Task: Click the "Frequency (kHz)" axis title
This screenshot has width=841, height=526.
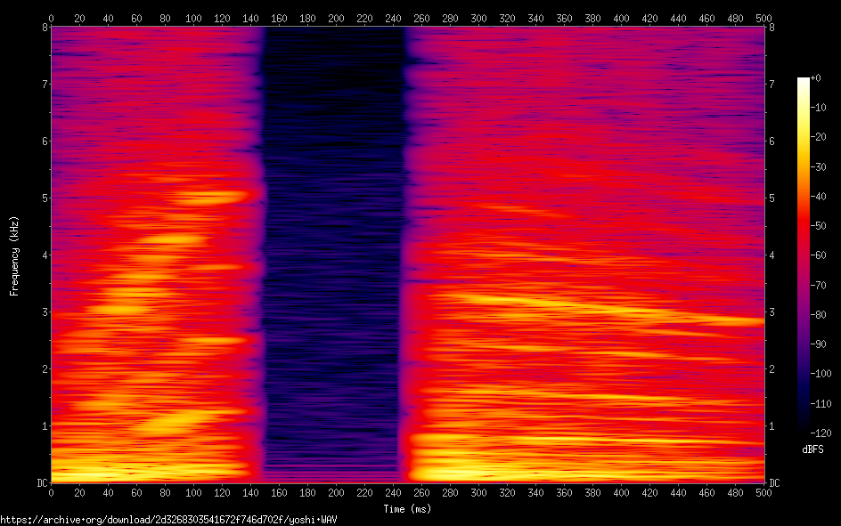Action: (14, 255)
